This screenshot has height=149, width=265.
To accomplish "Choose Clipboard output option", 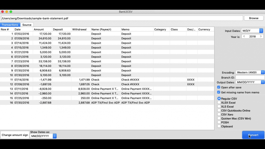I will pos(219,126).
